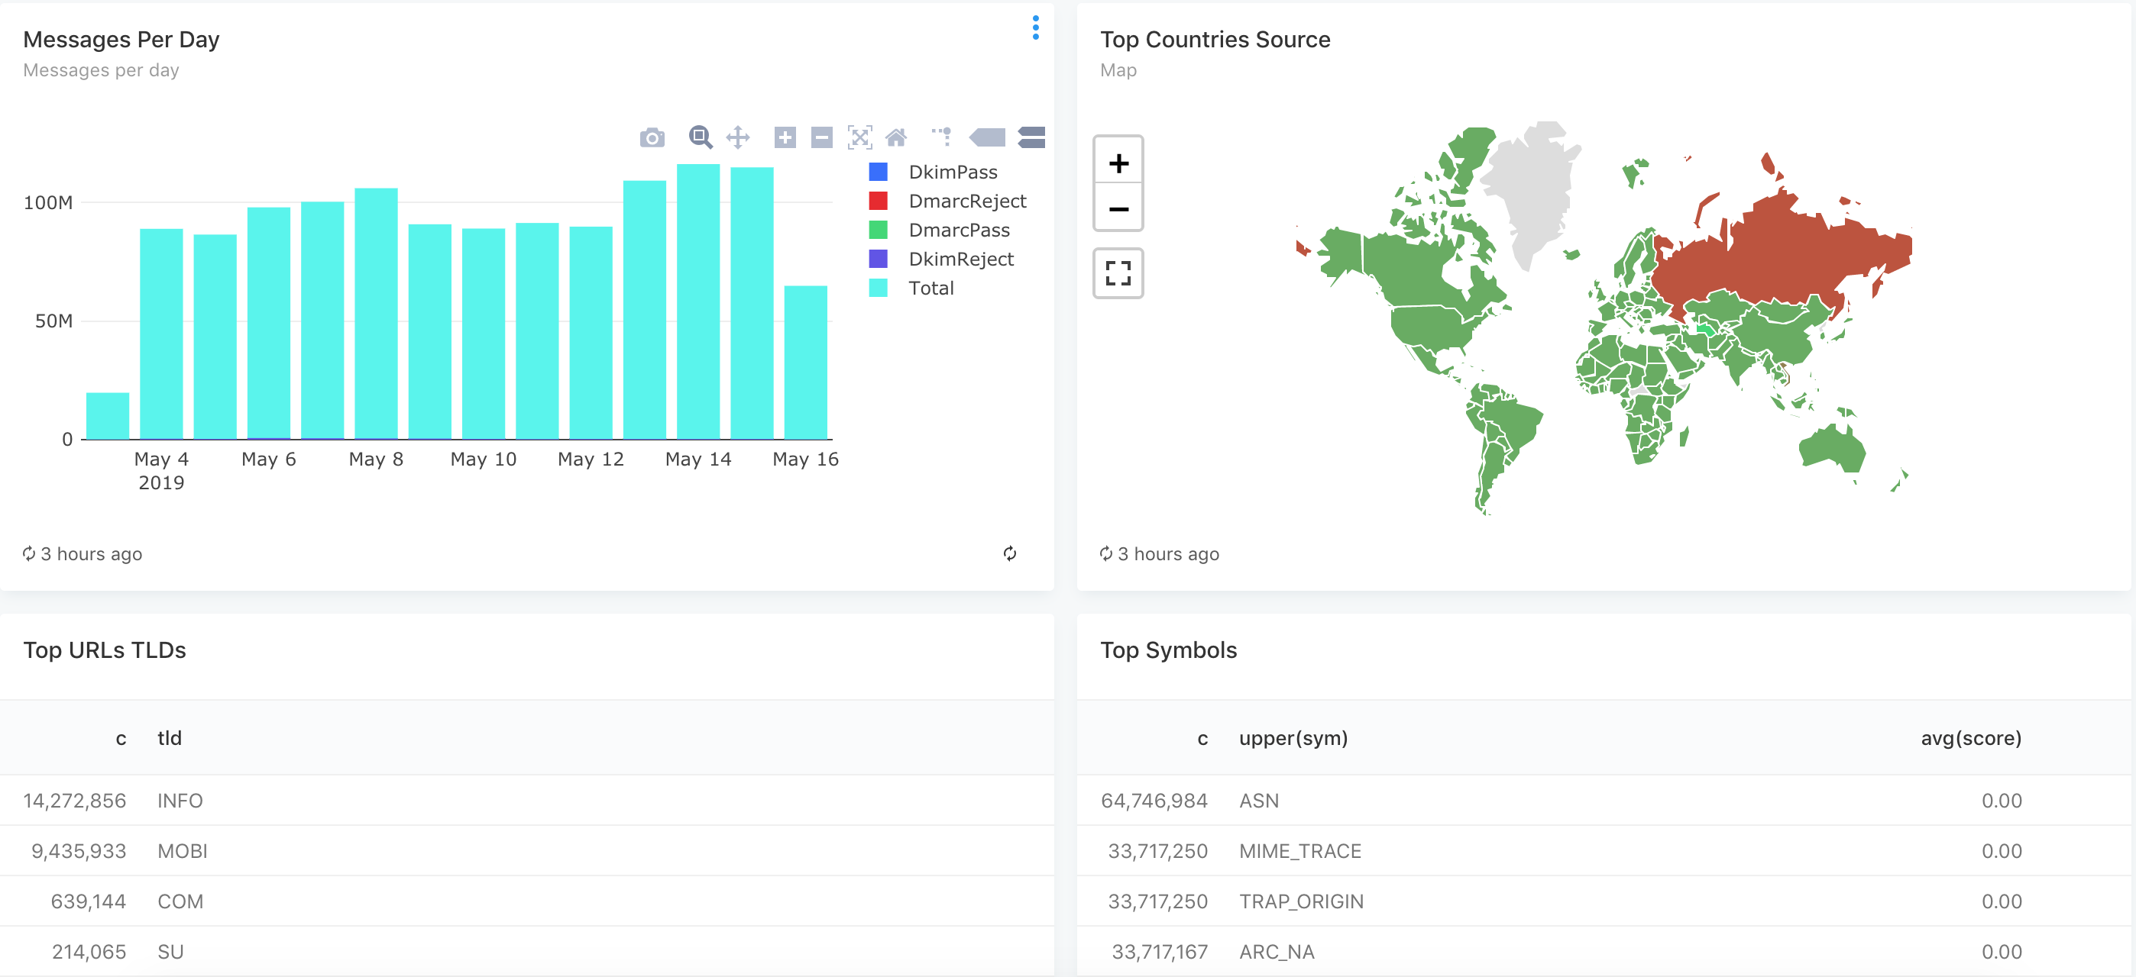Image resolution: width=2136 pixels, height=977 pixels.
Task: Zoom in on the countries map
Action: [1118, 163]
